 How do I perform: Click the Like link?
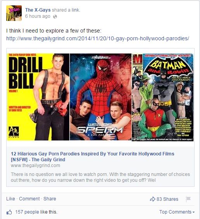tap(10, 199)
